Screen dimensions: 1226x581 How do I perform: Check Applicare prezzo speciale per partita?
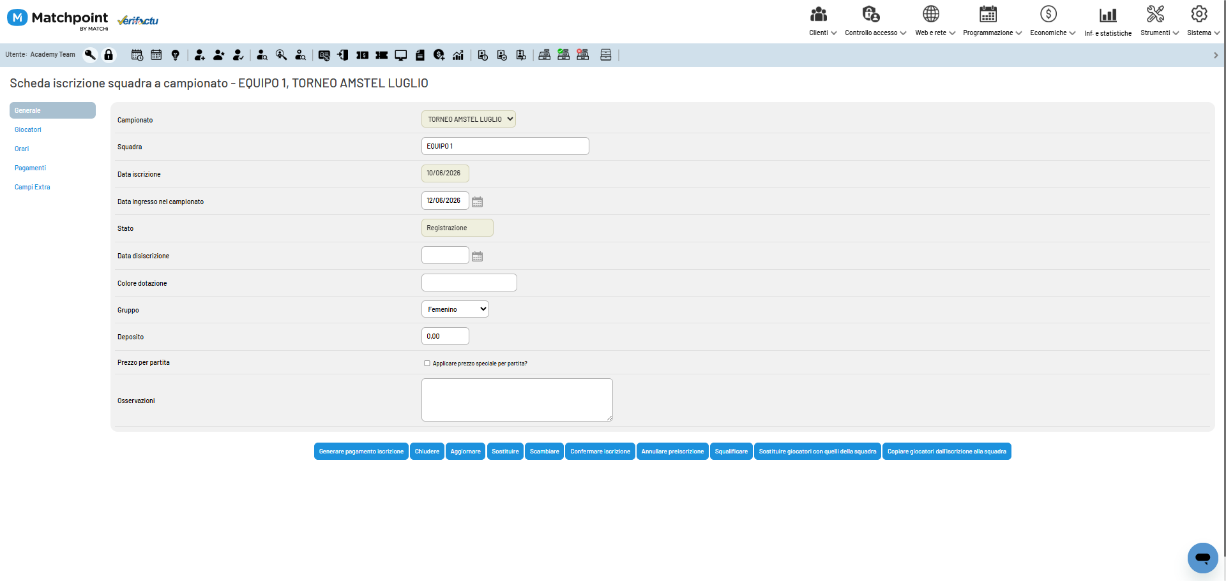pyautogui.click(x=427, y=364)
